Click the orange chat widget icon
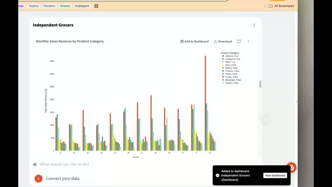Image resolution: width=332 pixels, height=187 pixels. point(292,167)
